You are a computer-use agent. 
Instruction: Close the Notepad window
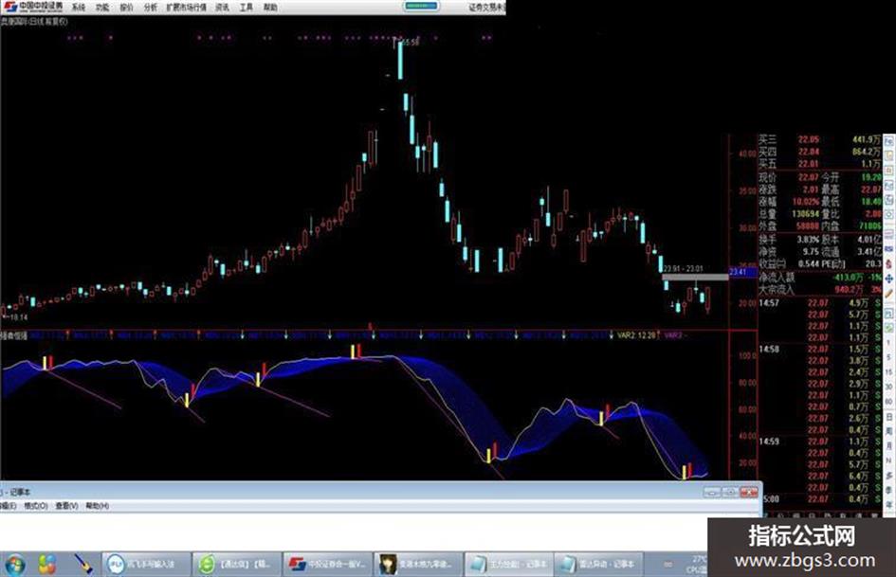click(x=749, y=492)
